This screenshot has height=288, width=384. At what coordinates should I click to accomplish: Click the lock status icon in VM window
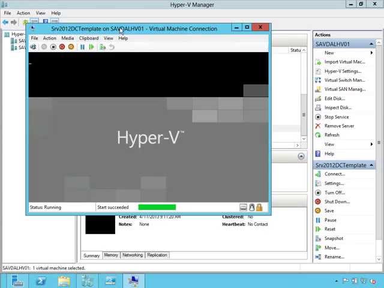click(x=259, y=207)
